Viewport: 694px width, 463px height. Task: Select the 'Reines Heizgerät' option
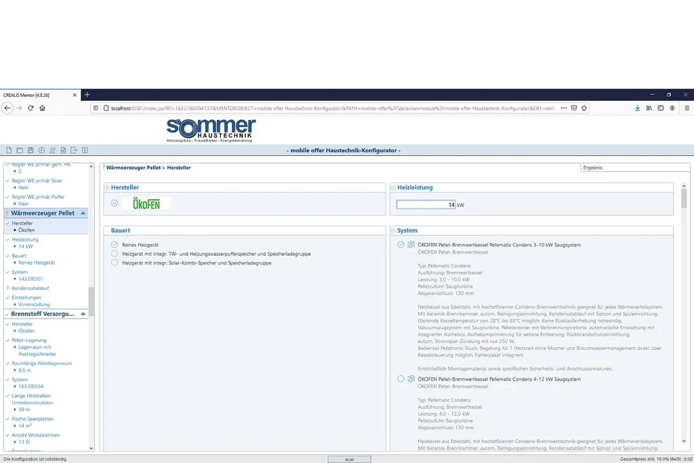115,244
